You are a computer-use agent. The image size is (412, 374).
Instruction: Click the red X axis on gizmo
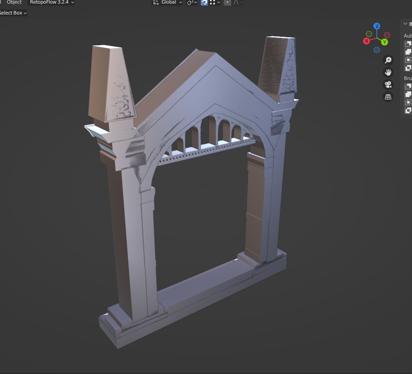pyautogui.click(x=366, y=41)
